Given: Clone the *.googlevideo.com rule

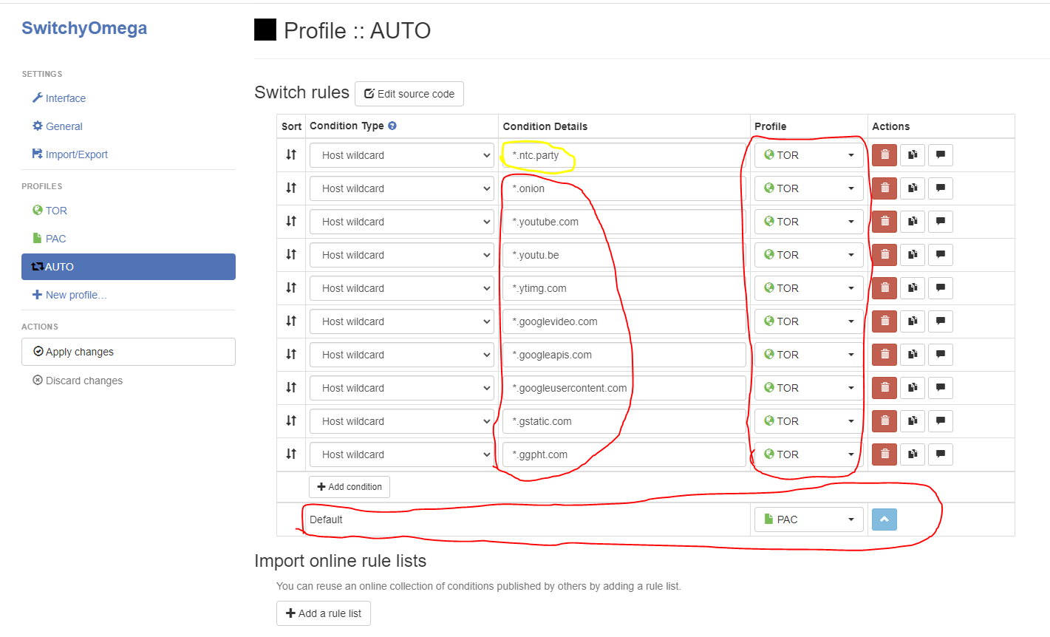Looking at the screenshot, I should coord(913,321).
